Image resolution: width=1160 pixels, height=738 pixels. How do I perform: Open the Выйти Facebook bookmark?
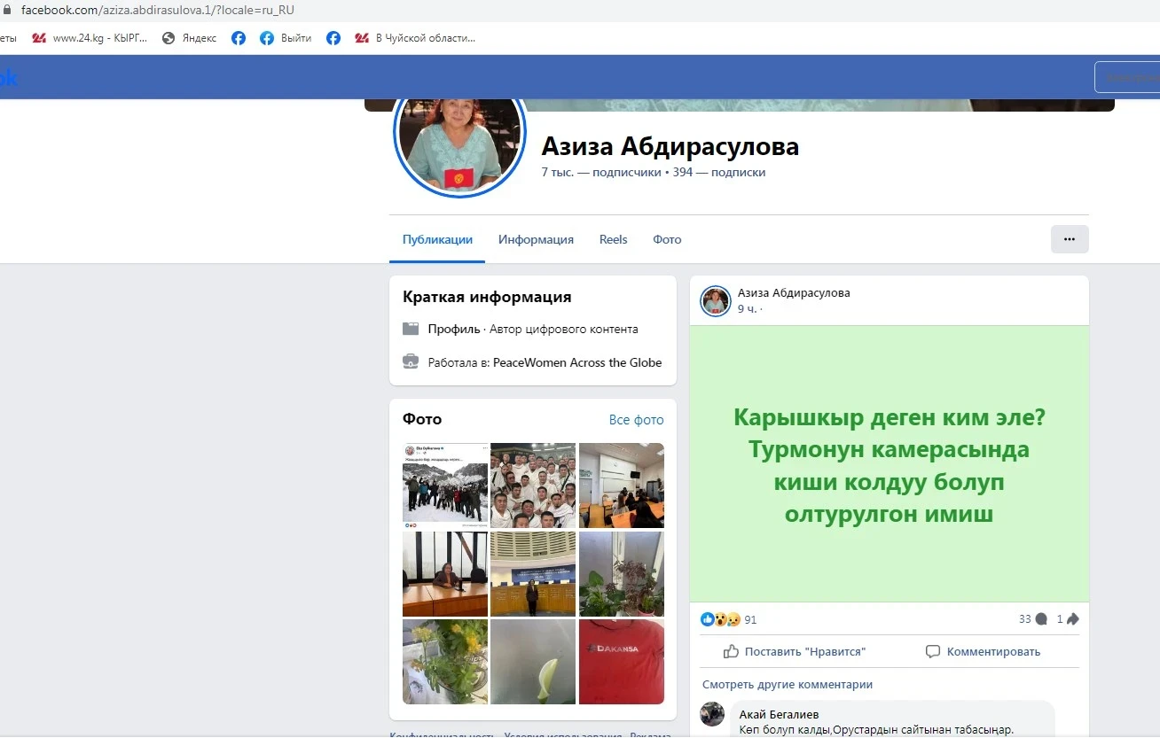pos(286,38)
